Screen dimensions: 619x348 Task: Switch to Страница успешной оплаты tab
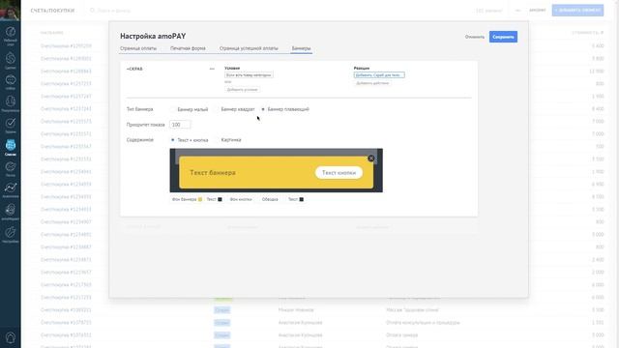pyautogui.click(x=249, y=48)
